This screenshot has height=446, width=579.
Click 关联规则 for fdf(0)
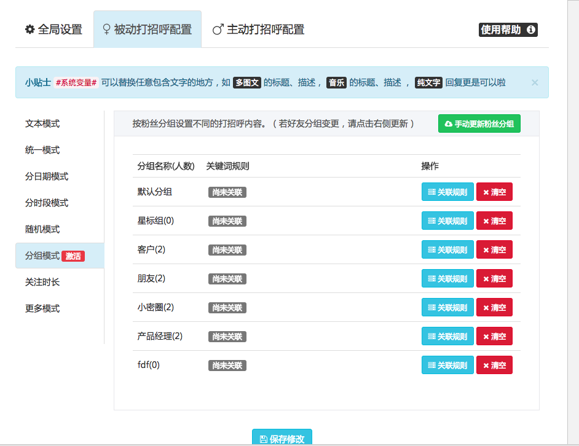(x=447, y=365)
